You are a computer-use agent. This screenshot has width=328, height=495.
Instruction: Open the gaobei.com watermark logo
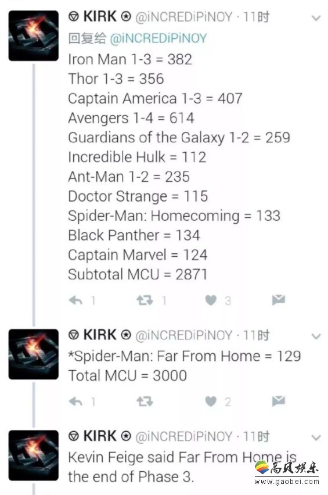287,472
